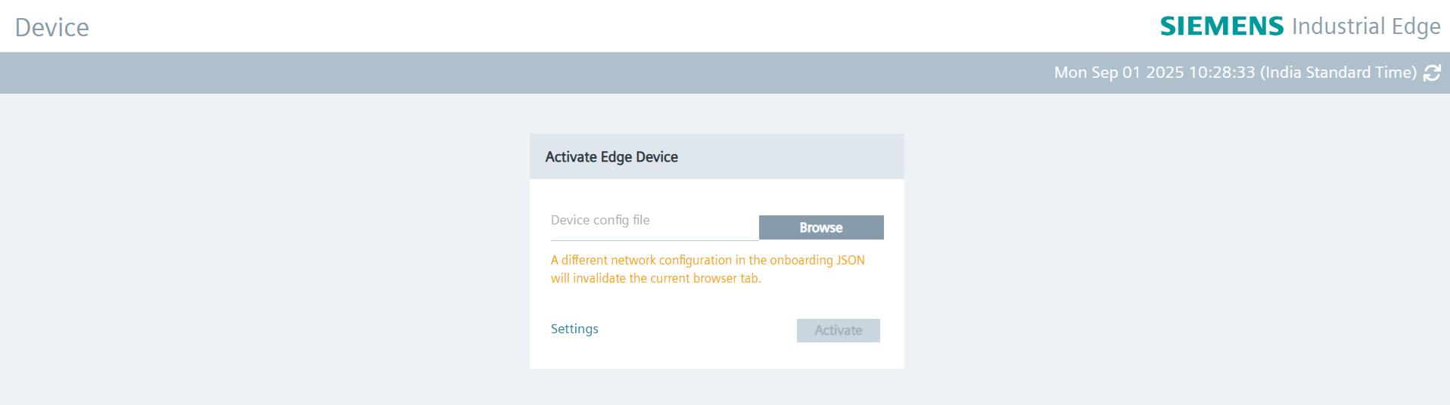The image size is (1450, 405).
Task: Click the date Mon Sep 01 2025
Action: [x=1119, y=73]
